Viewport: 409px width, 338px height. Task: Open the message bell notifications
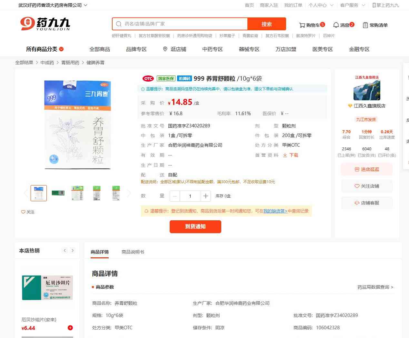(x=336, y=25)
